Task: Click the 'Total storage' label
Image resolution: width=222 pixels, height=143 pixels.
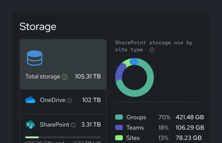Action: tap(43, 77)
